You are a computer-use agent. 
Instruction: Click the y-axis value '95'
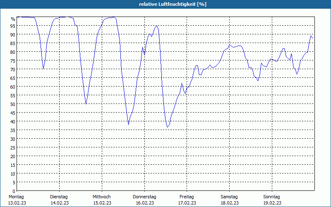pos(13,26)
